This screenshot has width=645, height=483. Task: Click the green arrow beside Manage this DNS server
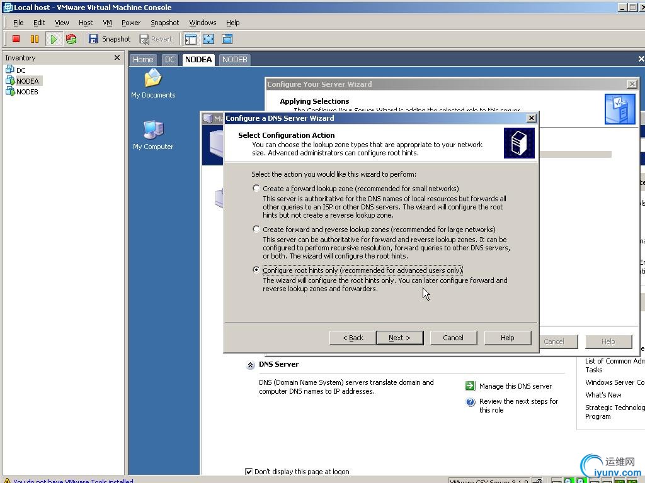coord(470,386)
